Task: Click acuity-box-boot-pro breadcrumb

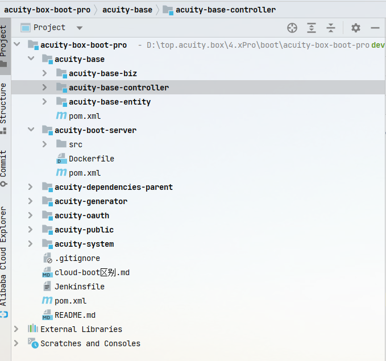Action: tap(47, 10)
